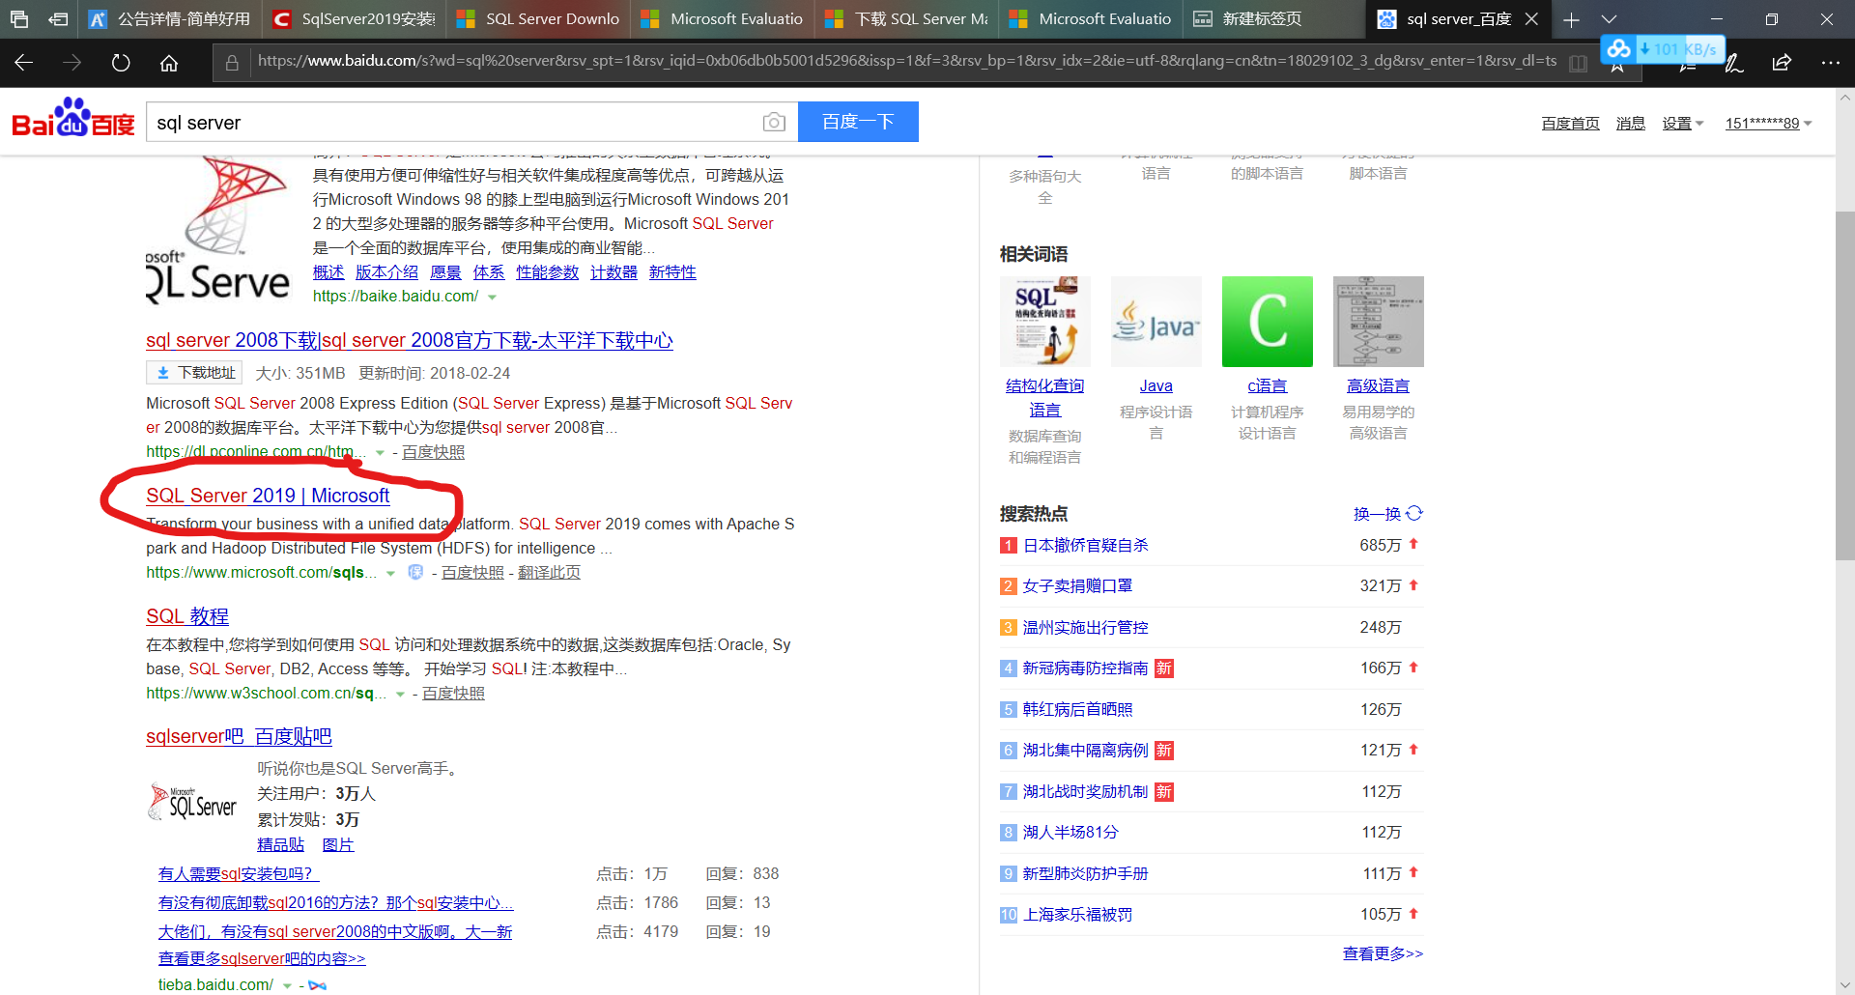The image size is (1855, 995).
Task: Expand arrow next to baike.baidu.com URL
Action: [x=492, y=298]
